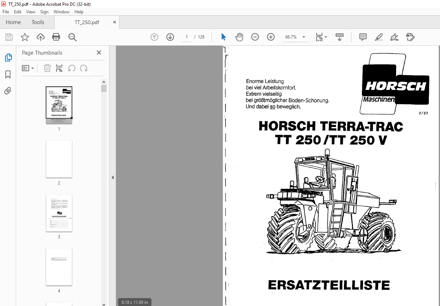Select page 4 thumbnail
Image resolution: width=440 pixels, height=306 pixels.
click(59, 267)
